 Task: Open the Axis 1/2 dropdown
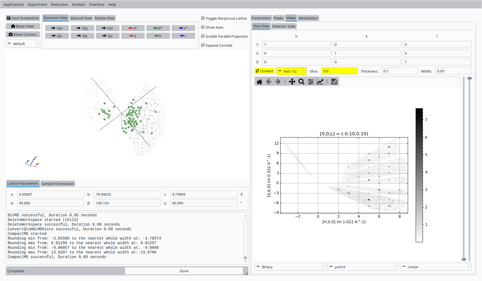(291, 71)
